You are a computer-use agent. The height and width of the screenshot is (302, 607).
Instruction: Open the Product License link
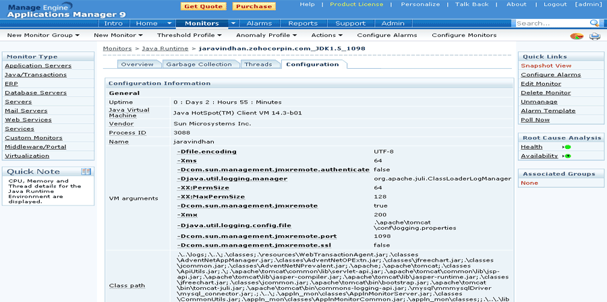[x=357, y=4]
